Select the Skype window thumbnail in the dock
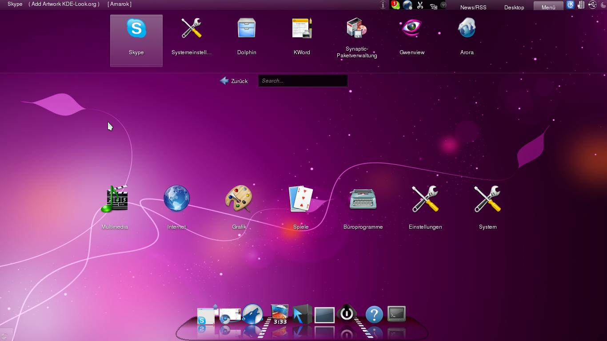Screen dimensions: 607x341 tap(206, 316)
